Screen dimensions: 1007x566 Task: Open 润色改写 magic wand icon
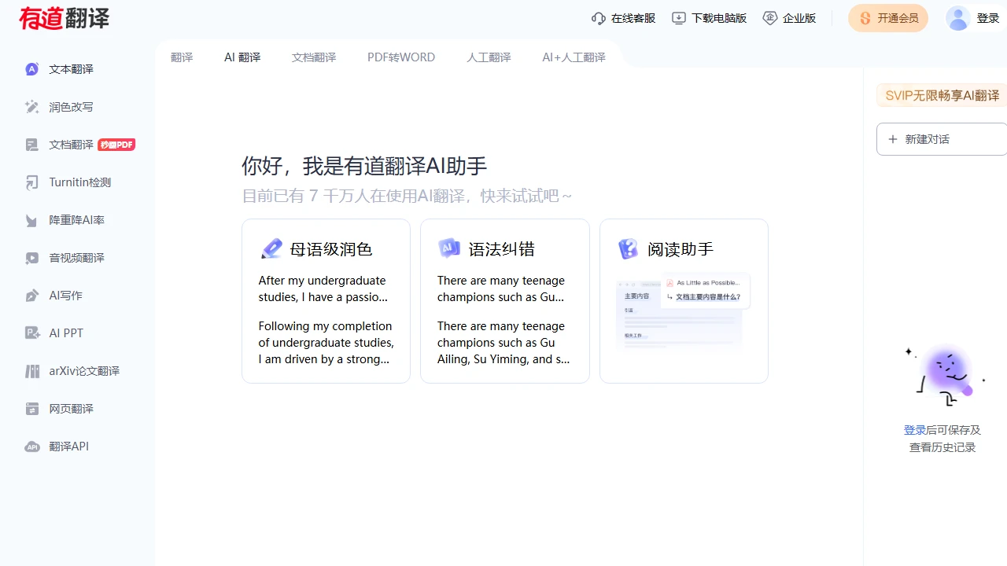32,107
